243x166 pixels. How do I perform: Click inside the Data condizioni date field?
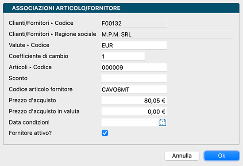click(x=130, y=123)
